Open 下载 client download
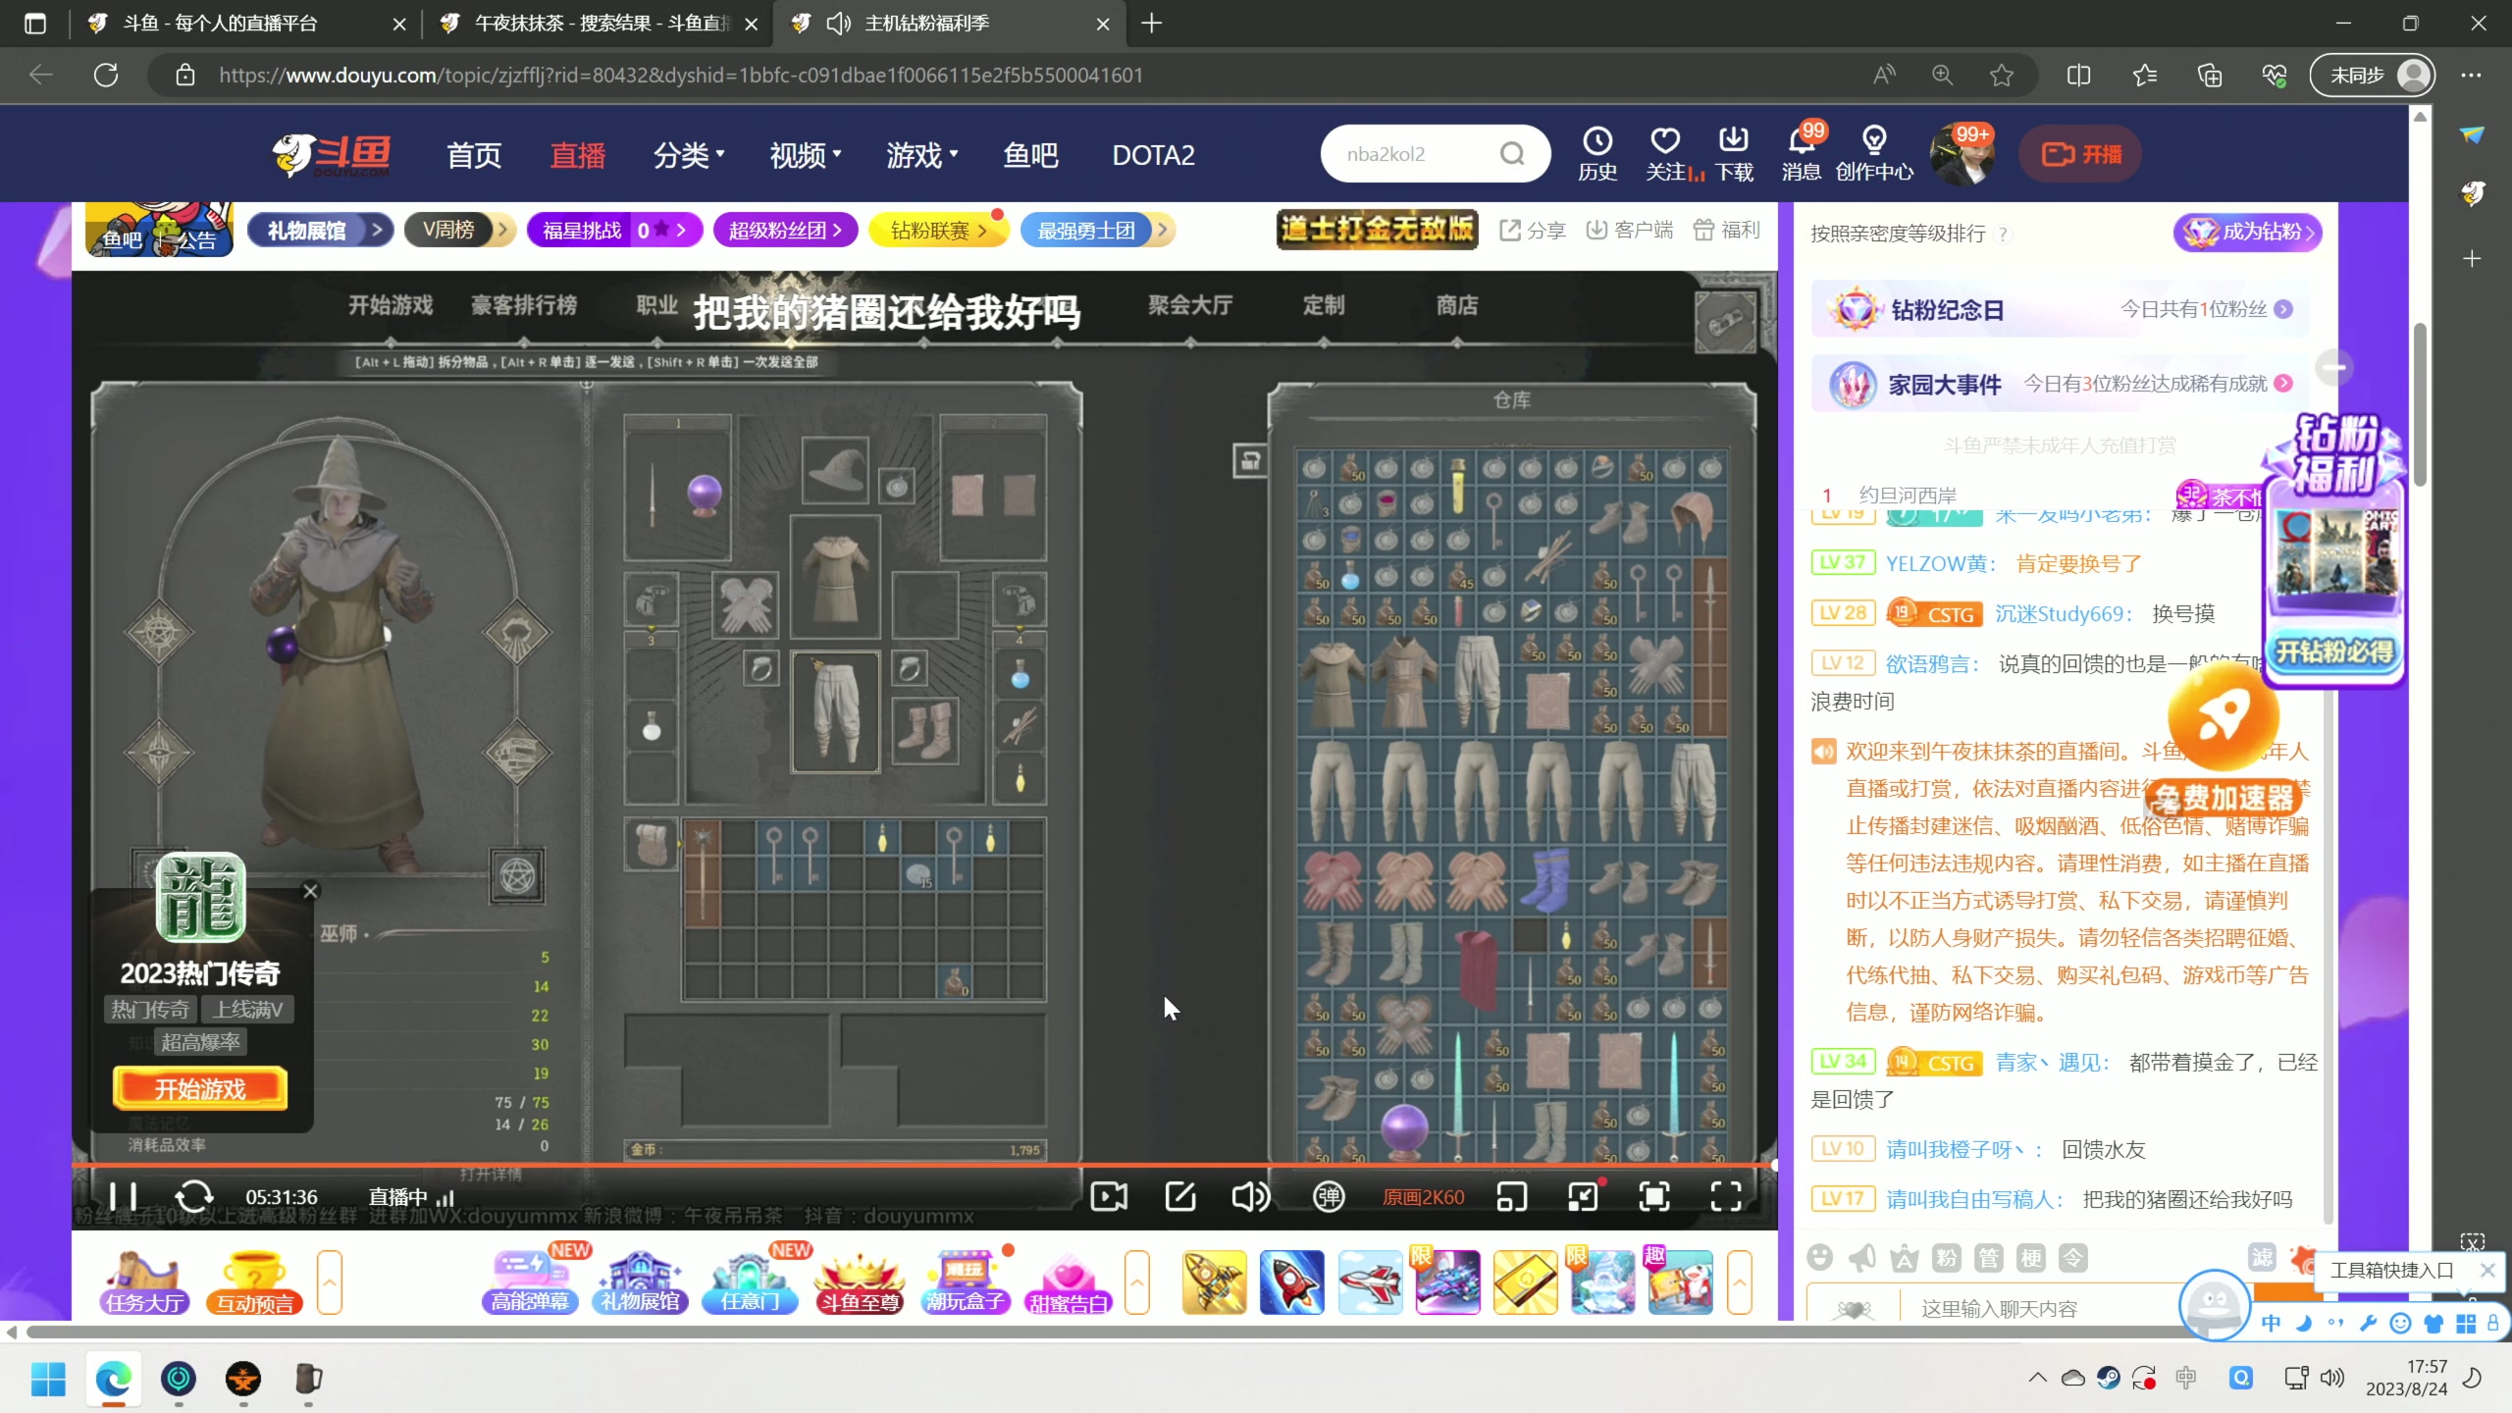 [1734, 155]
